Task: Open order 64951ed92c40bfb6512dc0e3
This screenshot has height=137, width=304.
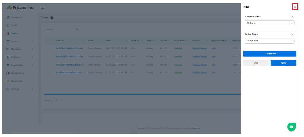Action: click(x=70, y=48)
